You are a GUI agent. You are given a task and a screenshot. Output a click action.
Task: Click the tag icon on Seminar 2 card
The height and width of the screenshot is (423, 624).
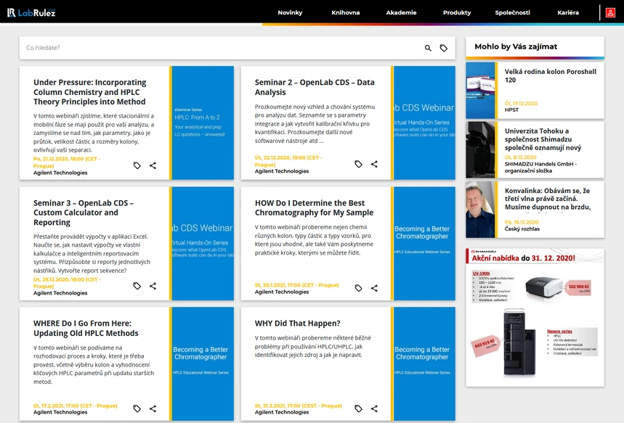pos(358,164)
